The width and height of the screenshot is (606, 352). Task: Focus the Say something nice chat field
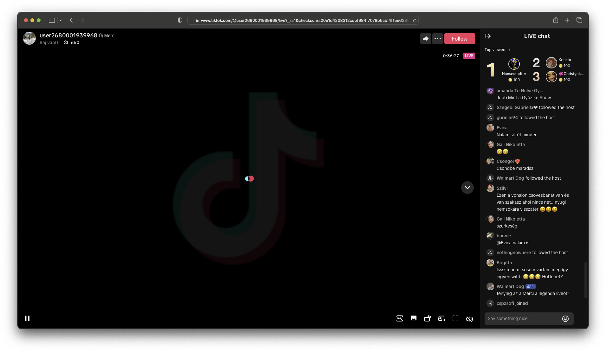529,319
